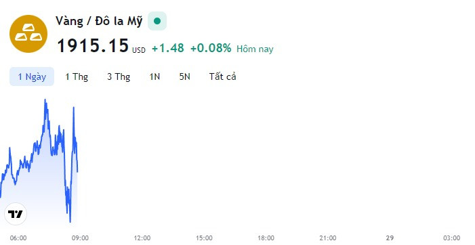Switch chart to 5N range
Viewport: 475px width, 245px height.
[x=184, y=76]
